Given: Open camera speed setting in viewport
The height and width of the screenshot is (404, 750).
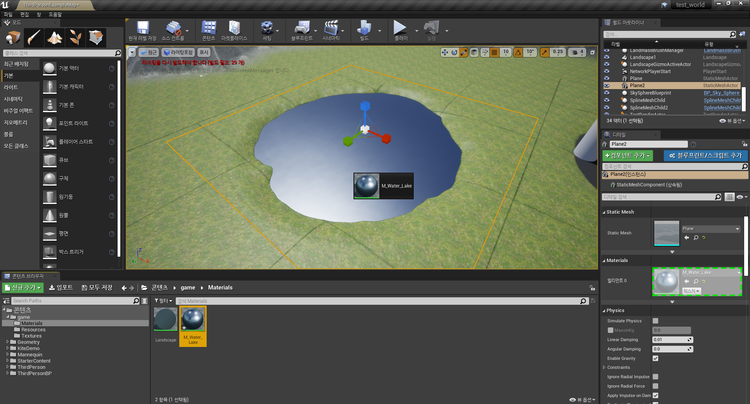Looking at the screenshot, I should (577, 52).
